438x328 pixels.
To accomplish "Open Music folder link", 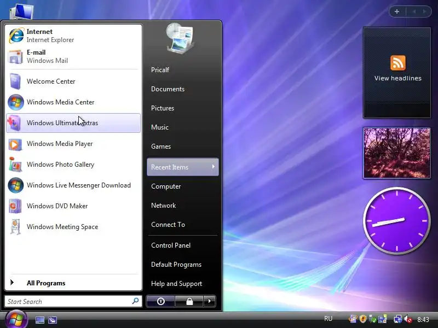I will pos(160,127).
